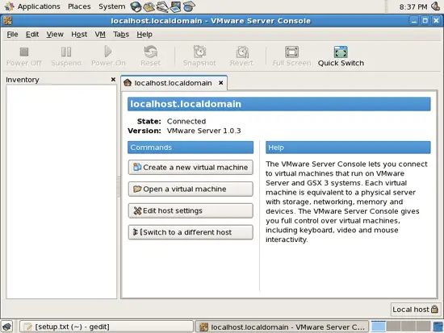Click Edit host settings button

click(191, 210)
